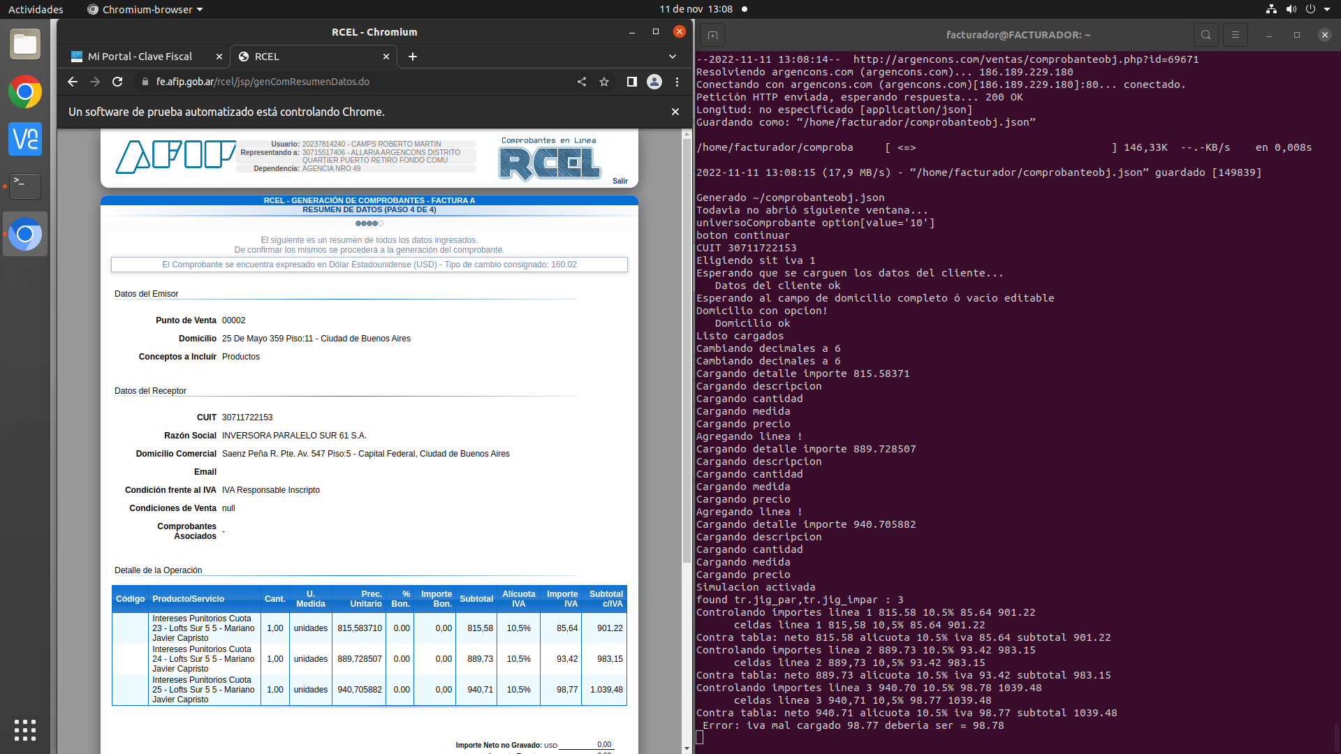Open terminal hamburger menu
This screenshot has width=1341, height=754.
point(1236,35)
